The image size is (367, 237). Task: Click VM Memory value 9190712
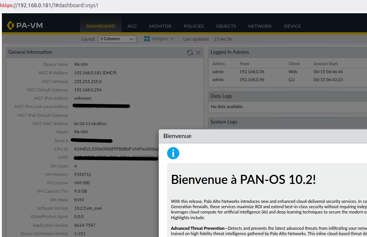pos(83,174)
